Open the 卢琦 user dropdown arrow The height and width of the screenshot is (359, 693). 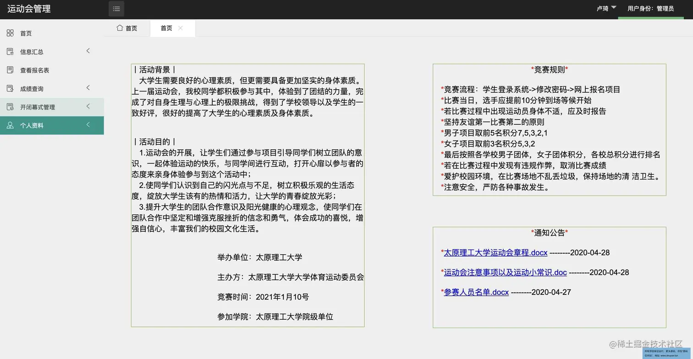click(x=614, y=7)
